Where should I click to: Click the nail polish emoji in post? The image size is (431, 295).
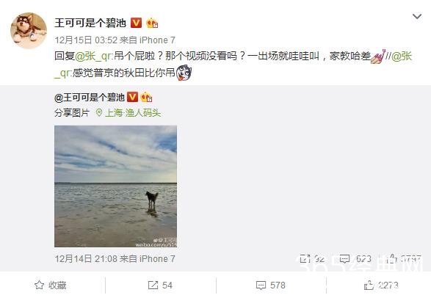378,57
